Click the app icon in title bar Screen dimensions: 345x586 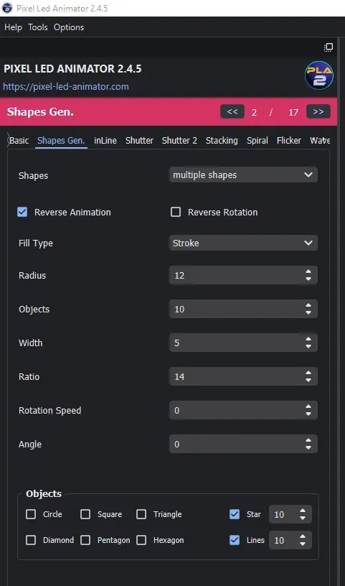tap(7, 8)
